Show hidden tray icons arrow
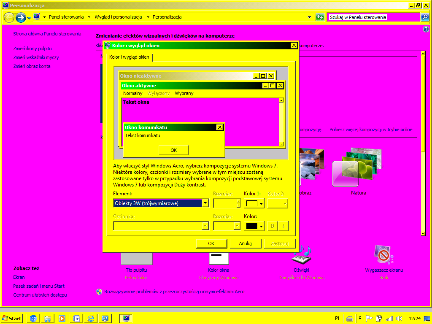Image resolution: width=432 pixels, height=324 pixels. click(x=360, y=318)
